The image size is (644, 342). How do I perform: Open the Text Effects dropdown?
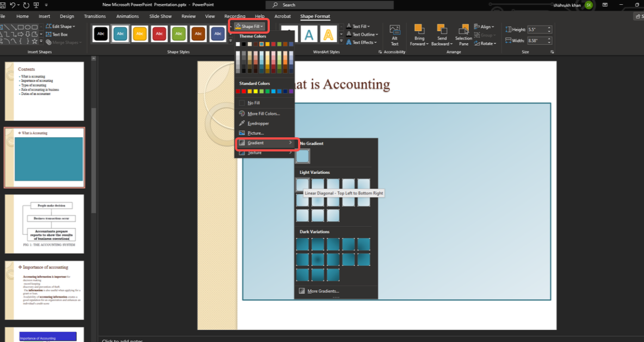pyautogui.click(x=362, y=42)
